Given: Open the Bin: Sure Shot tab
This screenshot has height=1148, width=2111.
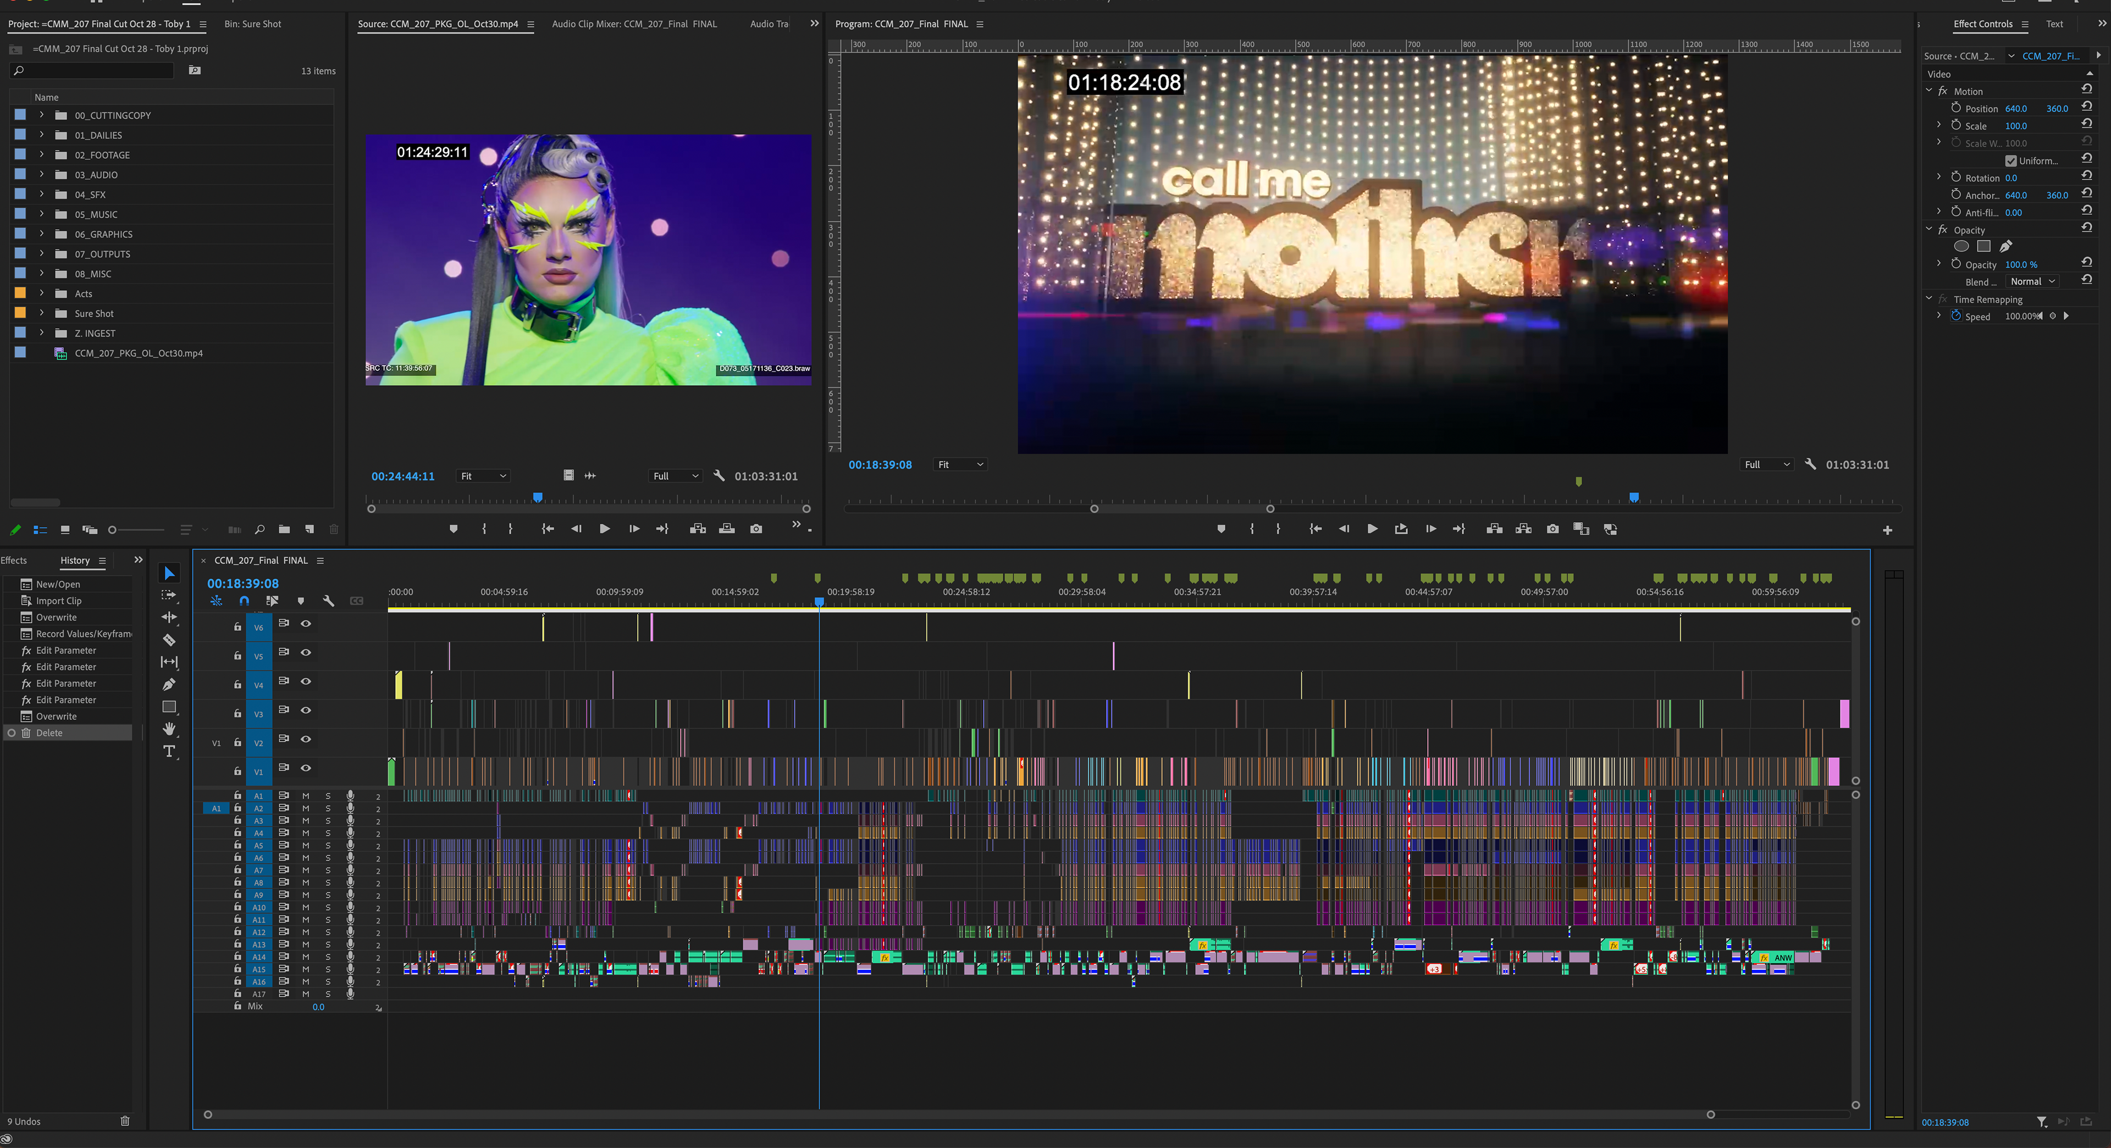Looking at the screenshot, I should point(252,24).
